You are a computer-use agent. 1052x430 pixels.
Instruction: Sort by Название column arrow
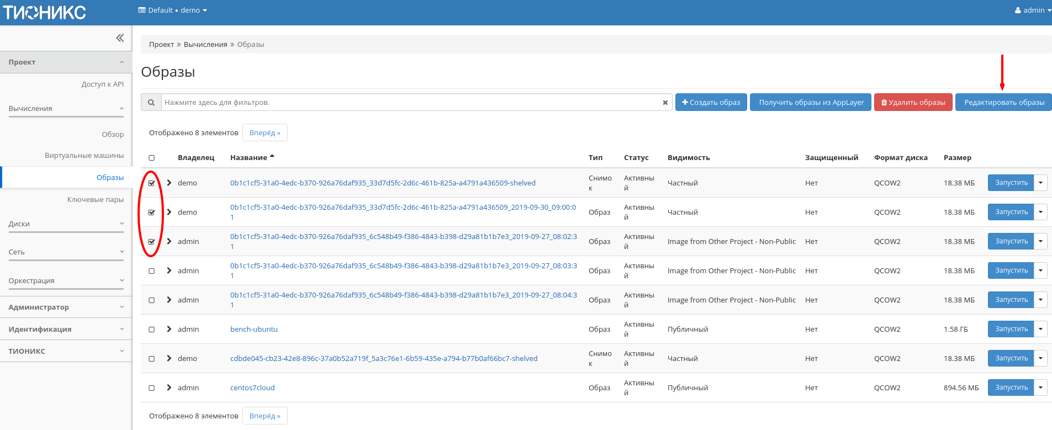tap(272, 157)
